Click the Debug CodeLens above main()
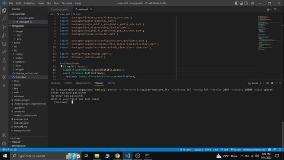284x160 pixels. [x=68, y=64]
